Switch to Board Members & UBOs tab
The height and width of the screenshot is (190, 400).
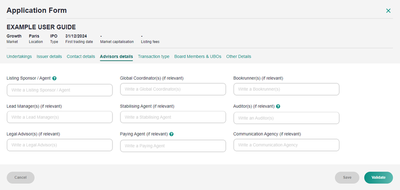click(198, 56)
